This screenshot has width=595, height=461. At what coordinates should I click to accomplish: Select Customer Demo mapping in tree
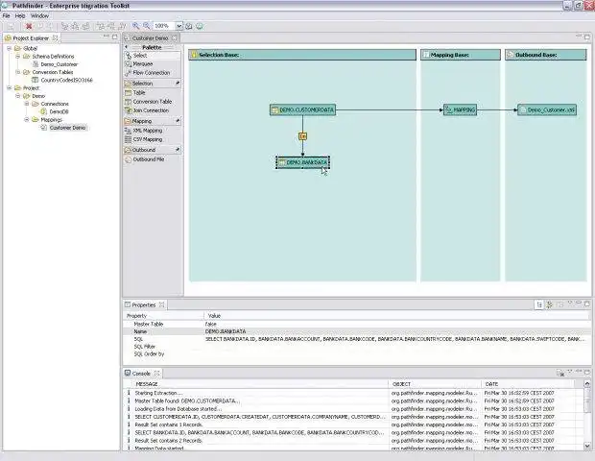click(67, 128)
